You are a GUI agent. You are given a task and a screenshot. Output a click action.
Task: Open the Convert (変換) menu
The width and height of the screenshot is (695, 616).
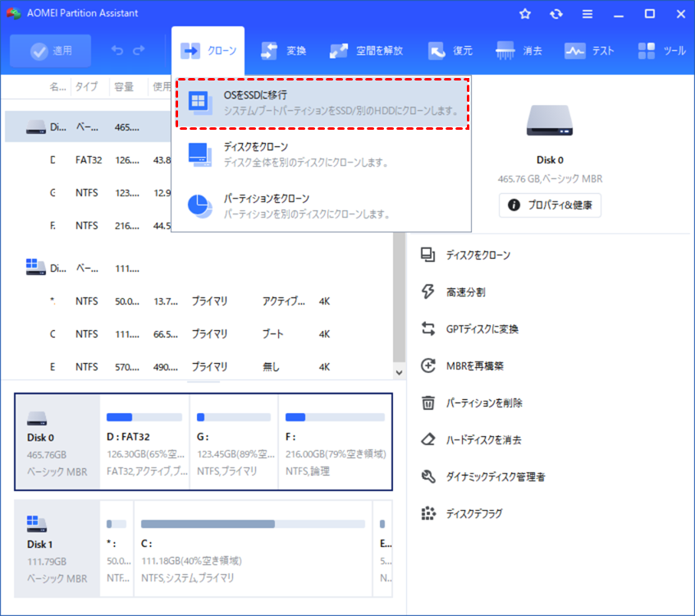(x=284, y=51)
